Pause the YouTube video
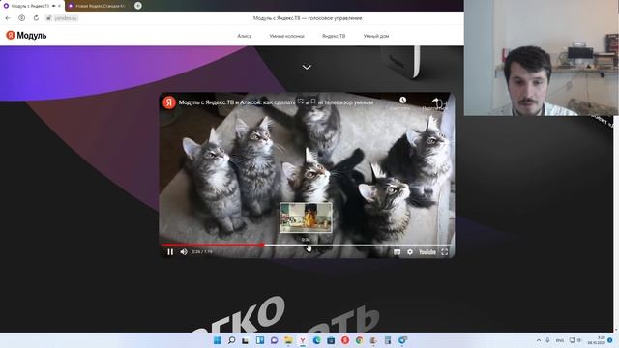619x348 pixels. (x=170, y=252)
